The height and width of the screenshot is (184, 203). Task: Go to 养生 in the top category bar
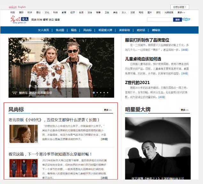point(115,12)
